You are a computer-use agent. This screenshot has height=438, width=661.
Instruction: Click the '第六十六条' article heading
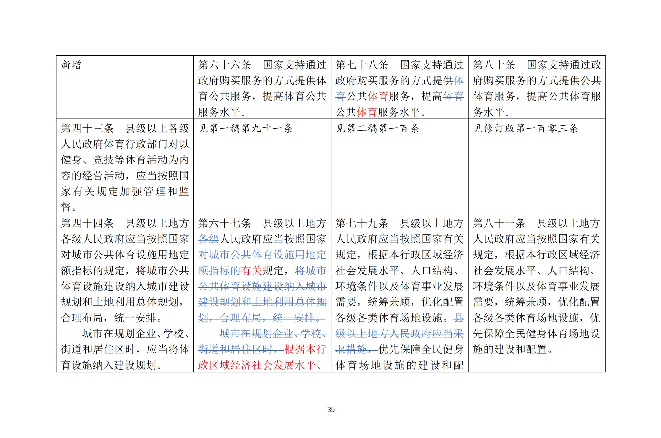(224, 65)
